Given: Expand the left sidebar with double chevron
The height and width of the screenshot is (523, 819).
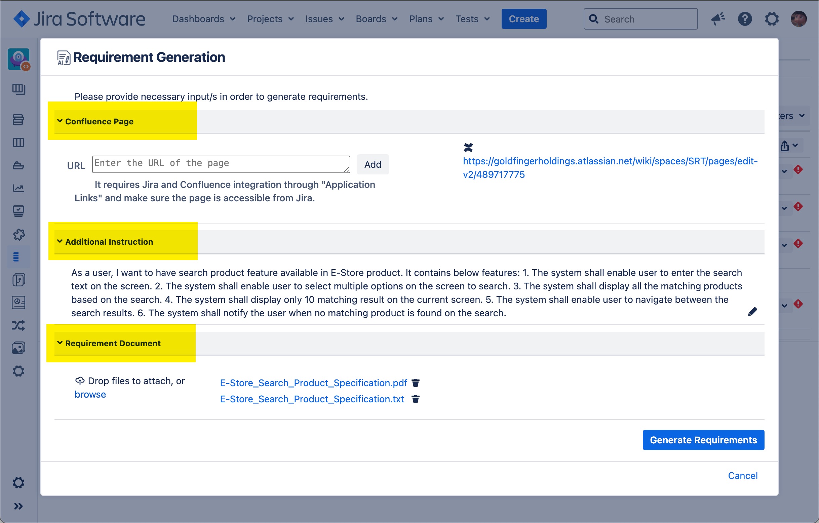Looking at the screenshot, I should point(18,506).
